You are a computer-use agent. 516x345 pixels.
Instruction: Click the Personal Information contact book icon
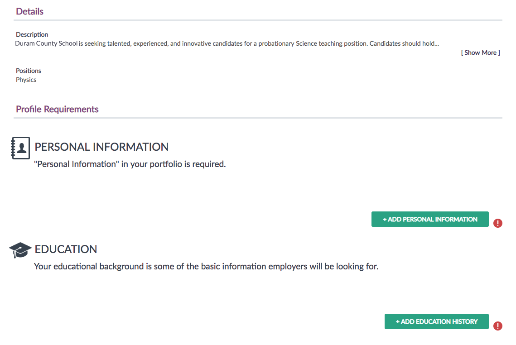(x=20, y=148)
